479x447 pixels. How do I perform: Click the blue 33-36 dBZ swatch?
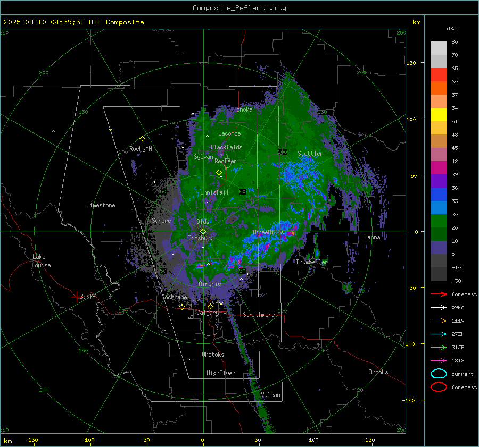click(439, 195)
